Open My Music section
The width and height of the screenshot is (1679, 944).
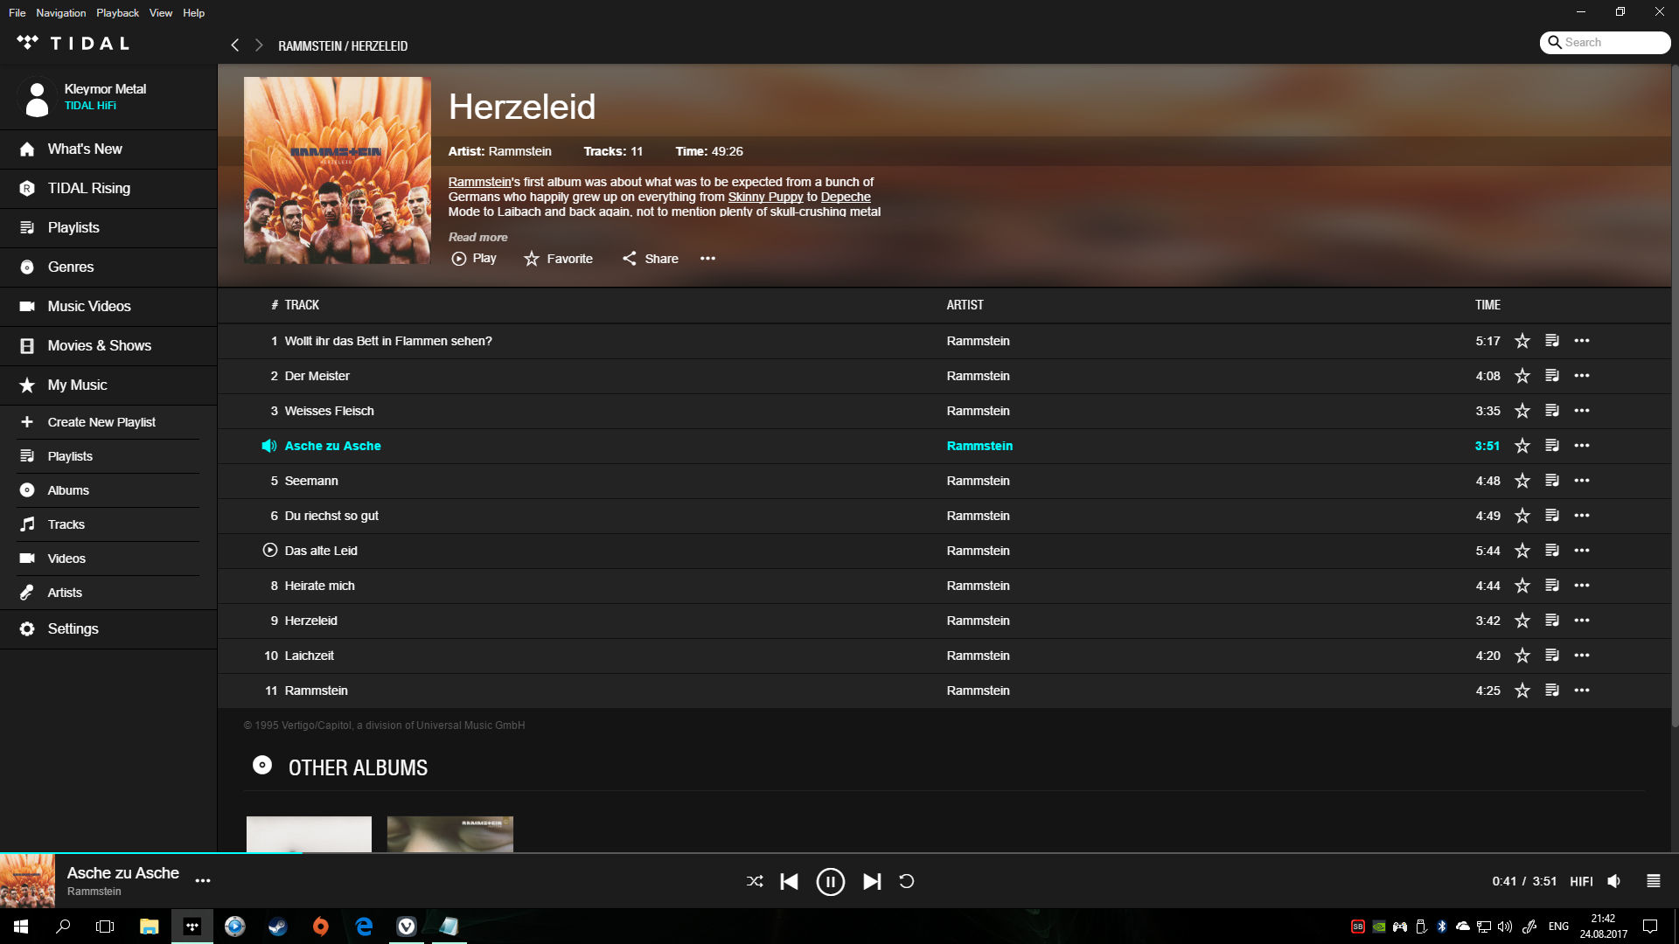(108, 385)
